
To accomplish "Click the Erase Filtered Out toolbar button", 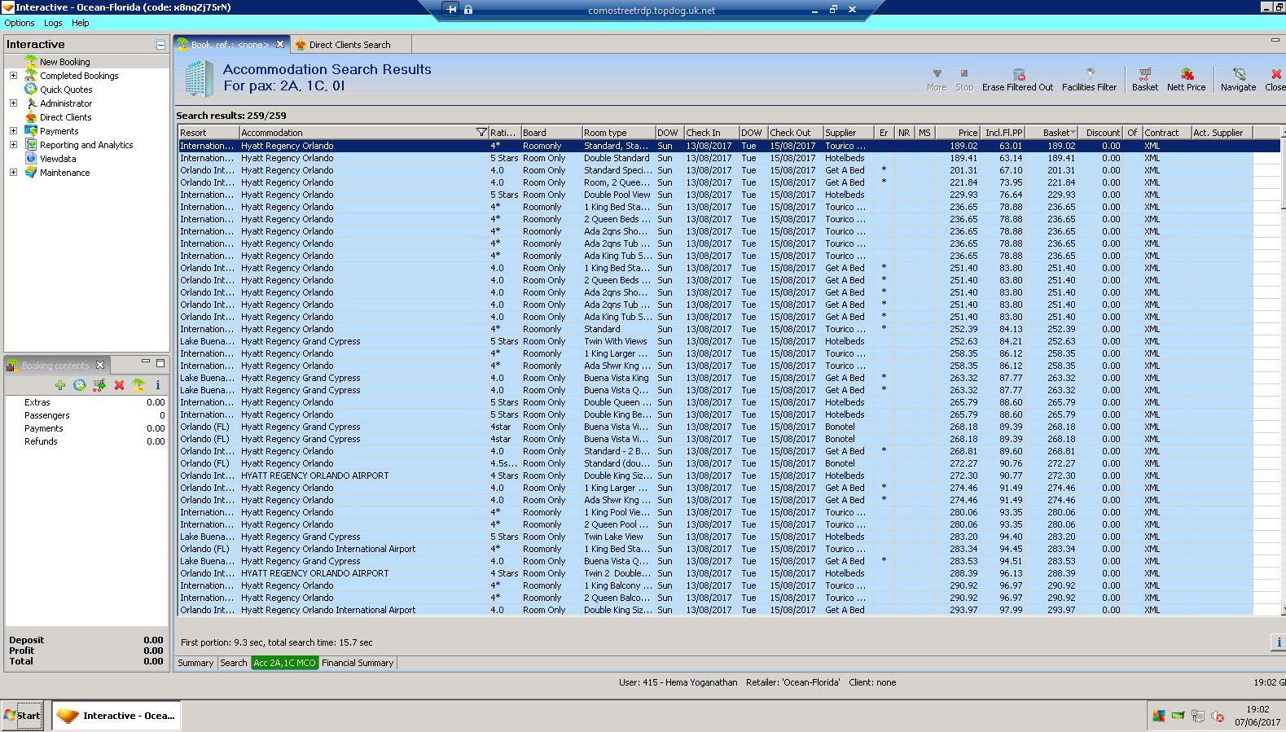I will click(1017, 80).
